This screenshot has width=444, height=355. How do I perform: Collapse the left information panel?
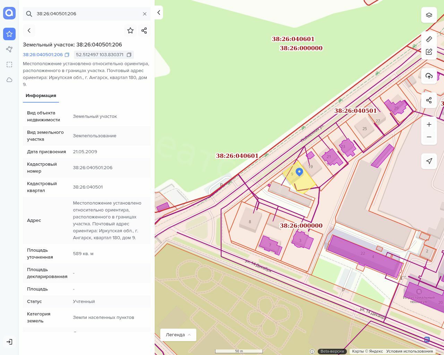pos(159,12)
